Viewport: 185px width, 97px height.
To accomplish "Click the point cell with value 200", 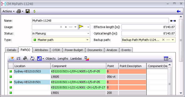I will [x=112, y=93].
